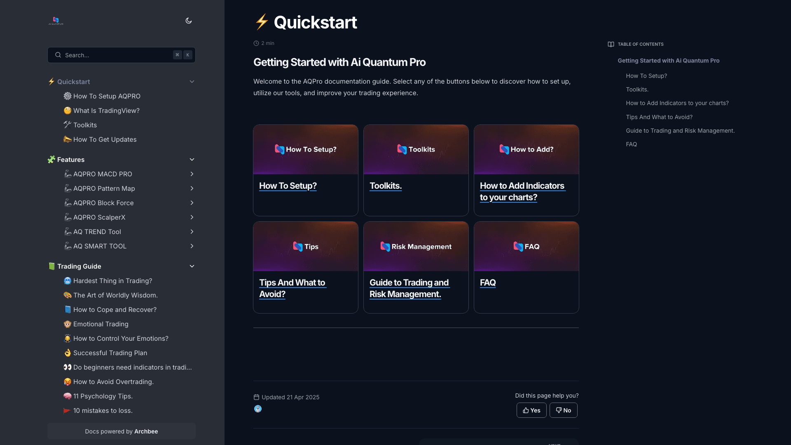Open 11 Psychology Tips page
This screenshot has height=445, width=791.
pos(103,396)
